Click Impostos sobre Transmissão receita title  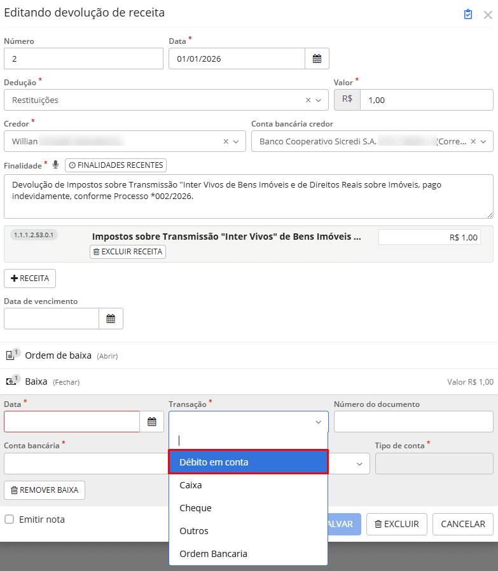tap(226, 237)
